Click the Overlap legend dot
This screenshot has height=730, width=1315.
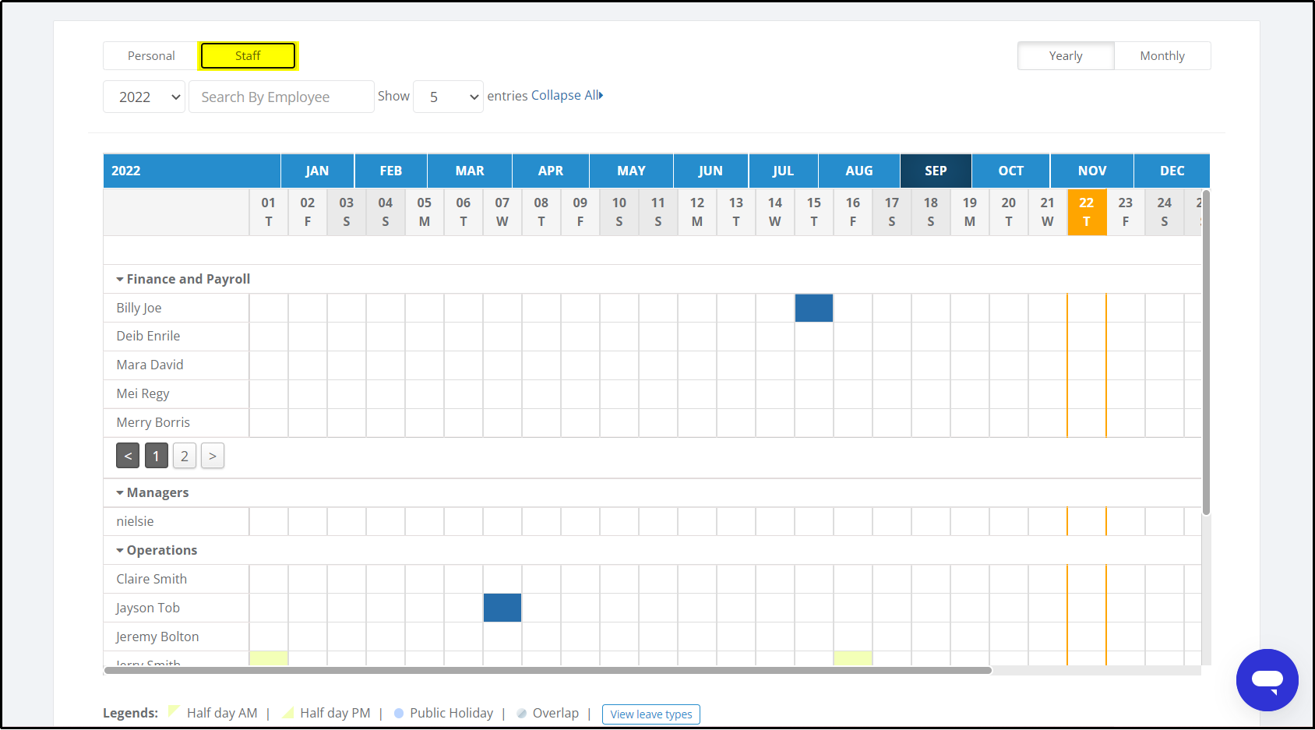click(521, 713)
